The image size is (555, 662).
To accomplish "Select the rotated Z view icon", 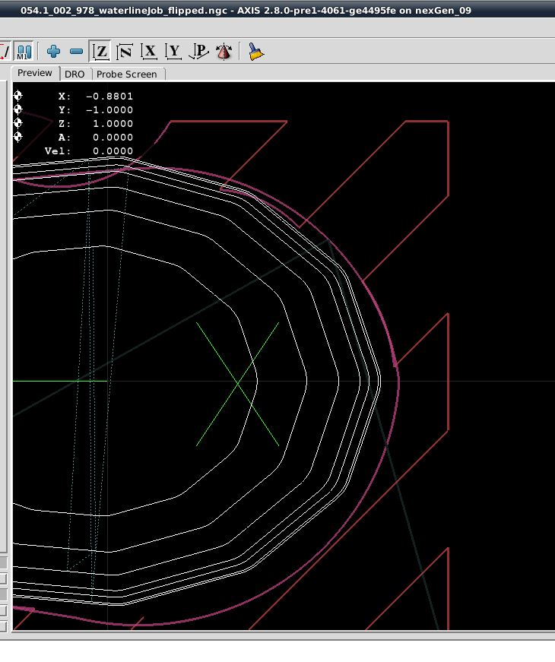I will 125,52.
